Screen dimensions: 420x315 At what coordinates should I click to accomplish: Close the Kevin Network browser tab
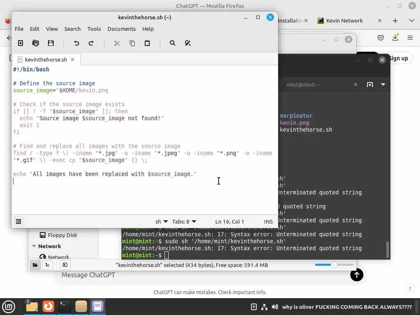(379, 21)
